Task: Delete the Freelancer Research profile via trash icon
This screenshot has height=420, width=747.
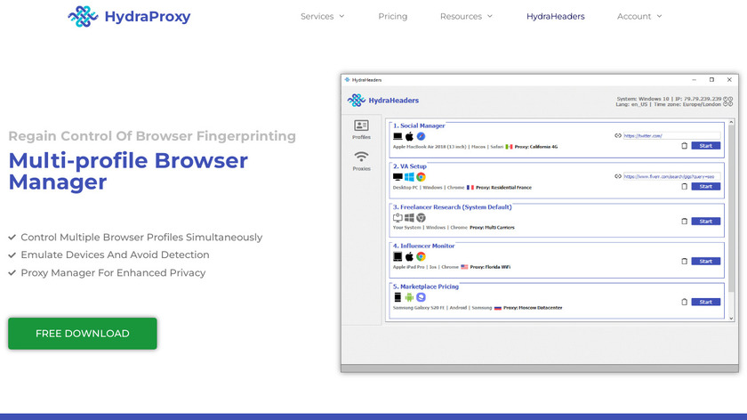Action: 684,222
